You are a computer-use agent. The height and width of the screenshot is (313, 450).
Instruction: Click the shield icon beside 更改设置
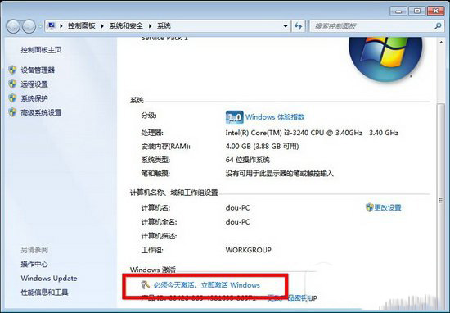tap(369, 207)
